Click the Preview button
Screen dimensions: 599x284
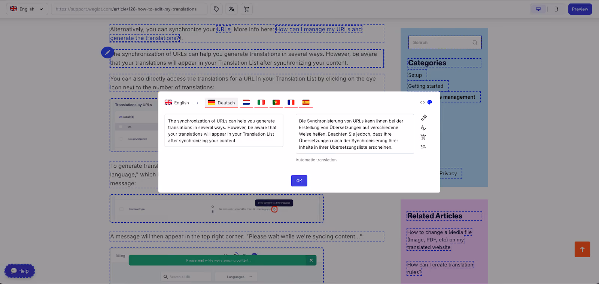580,9
